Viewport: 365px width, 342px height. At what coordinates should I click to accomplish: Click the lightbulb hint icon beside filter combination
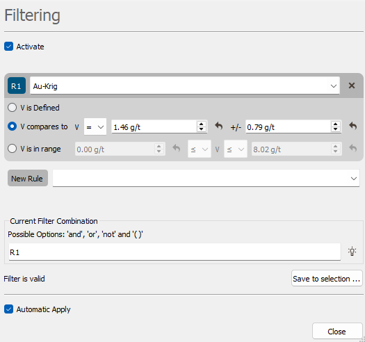pyautogui.click(x=352, y=252)
